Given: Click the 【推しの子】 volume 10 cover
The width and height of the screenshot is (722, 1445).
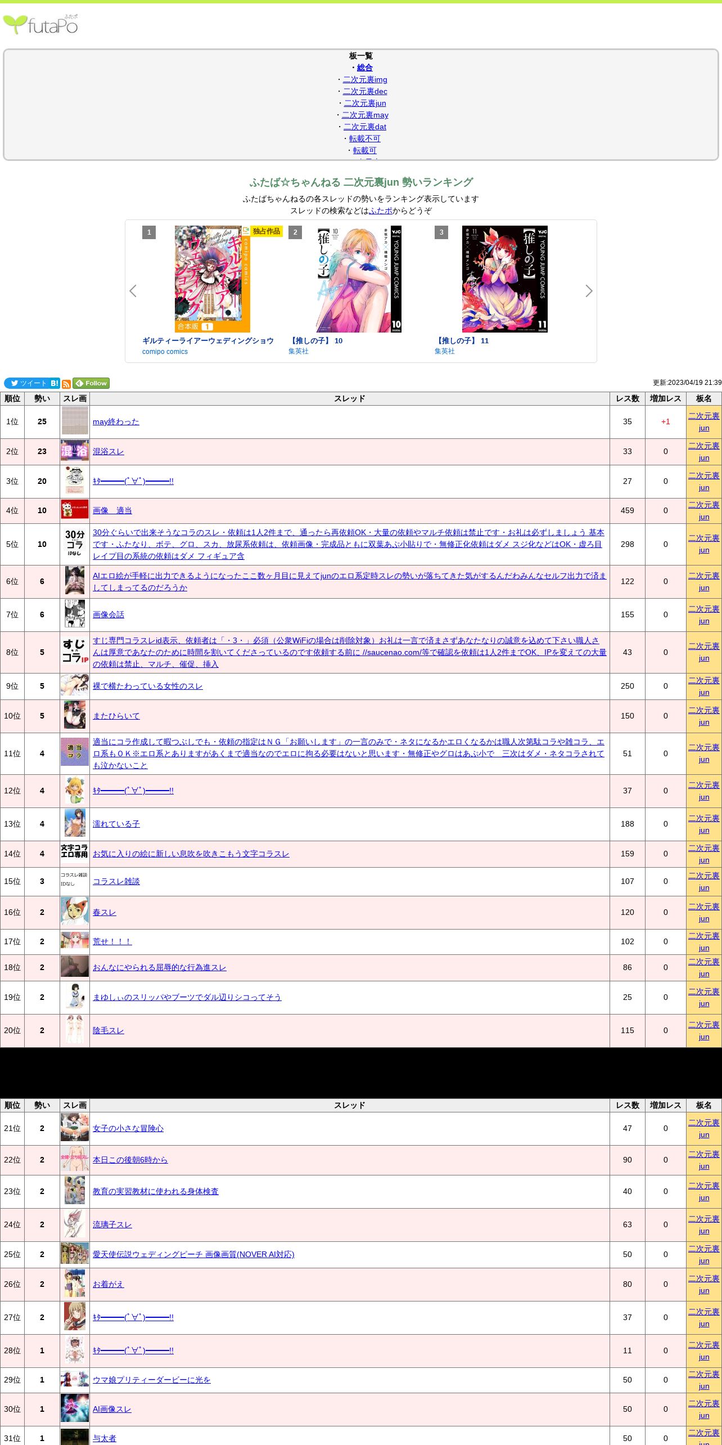Looking at the screenshot, I should [359, 279].
